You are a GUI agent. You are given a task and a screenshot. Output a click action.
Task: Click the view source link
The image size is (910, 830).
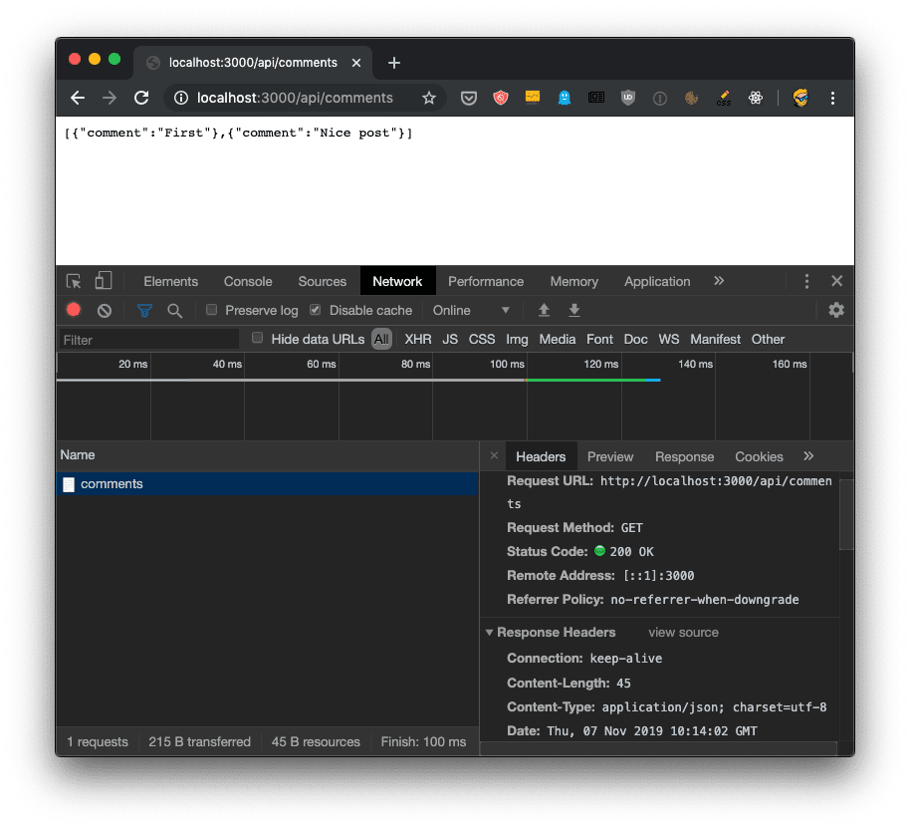[x=682, y=631]
